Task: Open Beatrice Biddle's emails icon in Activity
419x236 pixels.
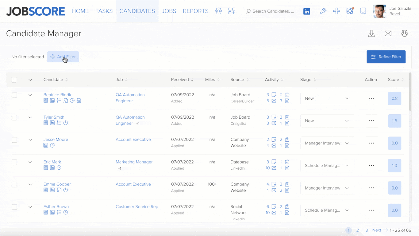Action: click(x=274, y=101)
